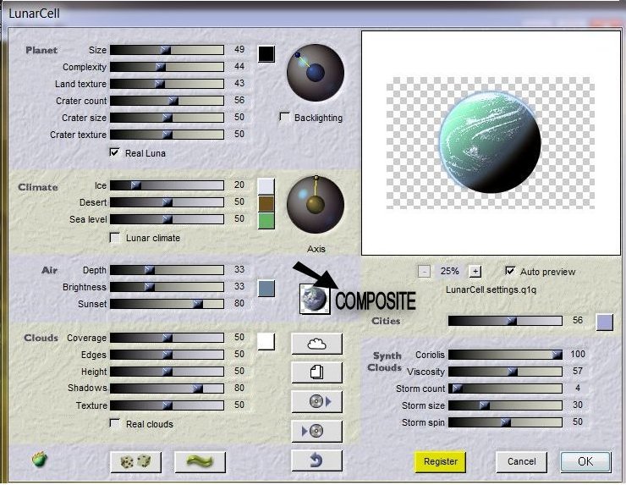Screen dimensions: 626x485
Task: Click the Cancel button
Action: tap(521, 462)
